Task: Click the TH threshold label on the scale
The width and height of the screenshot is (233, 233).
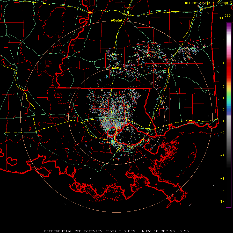Action: (222, 201)
